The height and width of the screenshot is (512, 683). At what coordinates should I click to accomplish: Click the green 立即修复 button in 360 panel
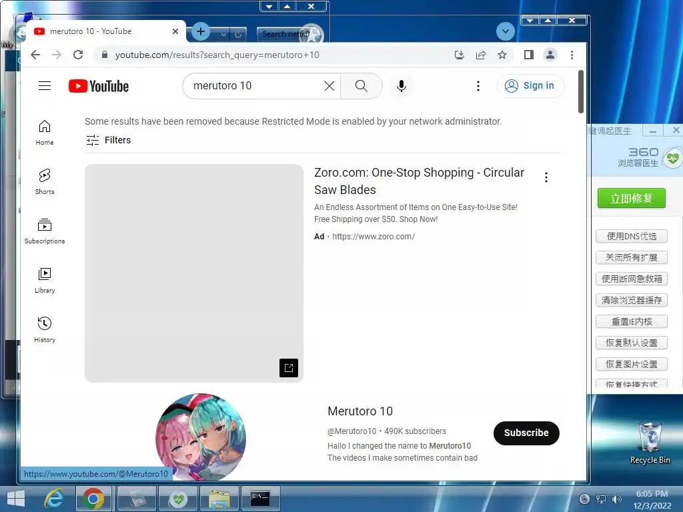pos(631,198)
